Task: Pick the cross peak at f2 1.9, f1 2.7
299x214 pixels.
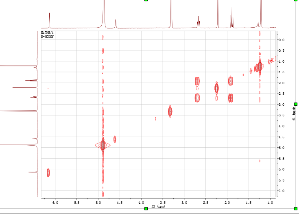Action: 231,98
